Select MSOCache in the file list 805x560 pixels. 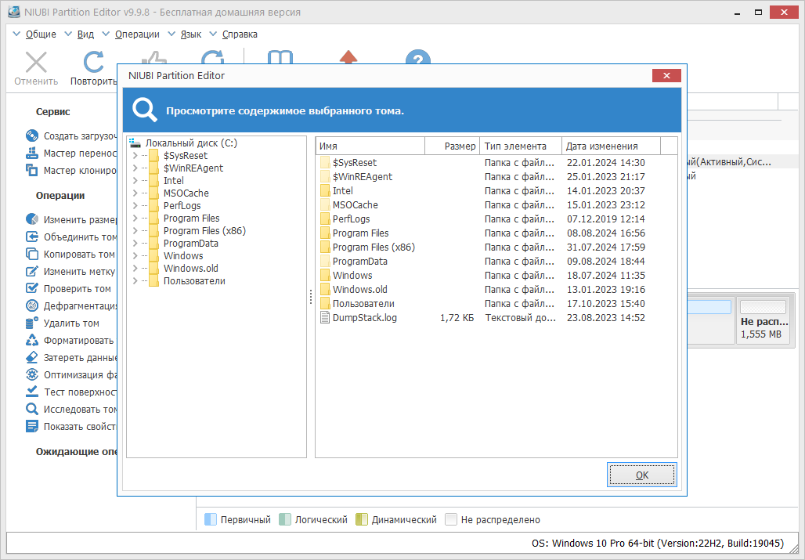point(355,204)
